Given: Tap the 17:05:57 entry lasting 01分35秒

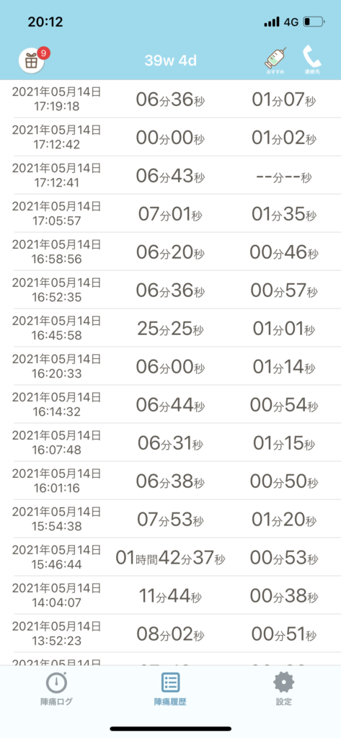Looking at the screenshot, I should click(170, 213).
